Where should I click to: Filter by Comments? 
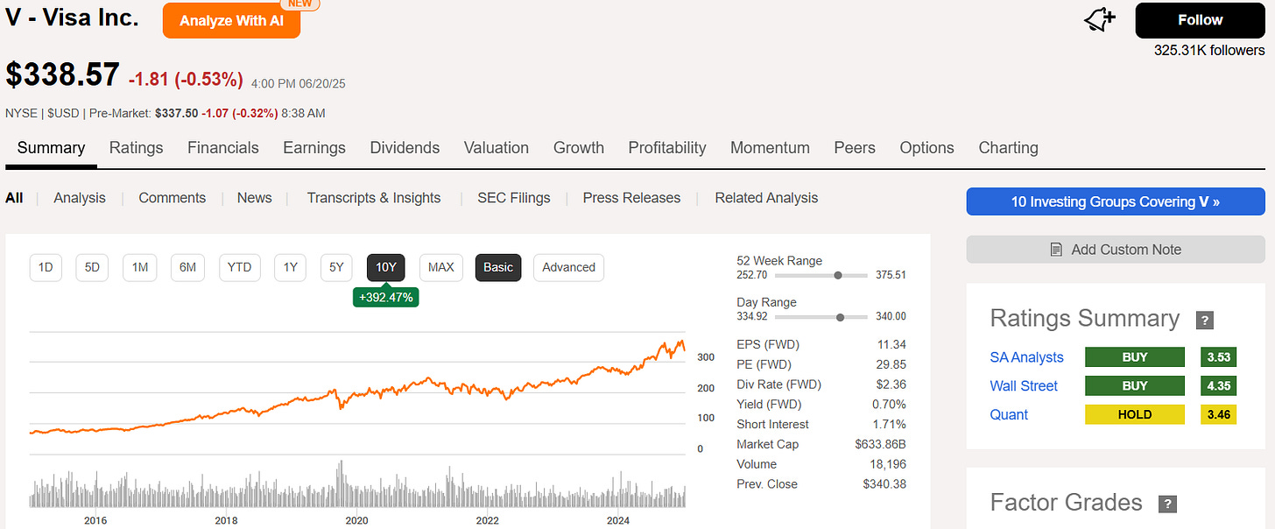(x=173, y=198)
